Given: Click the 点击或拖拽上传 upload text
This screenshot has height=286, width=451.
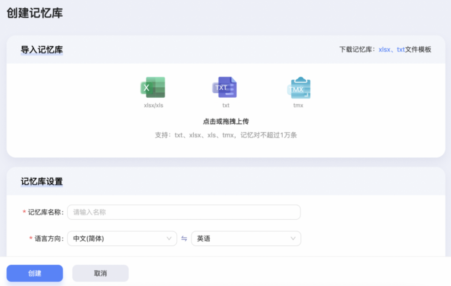Looking at the screenshot, I should click(226, 121).
